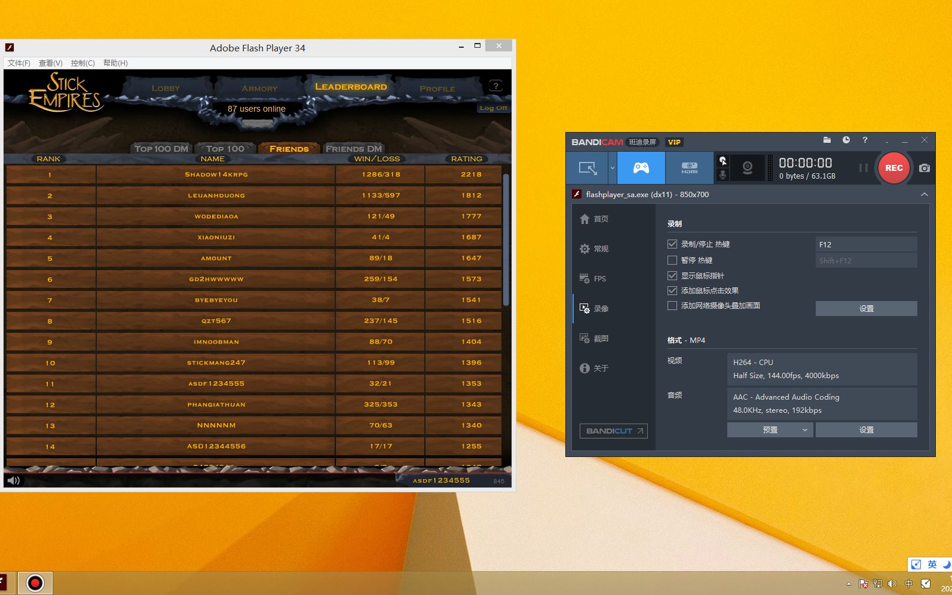Click player name STICKMANG247
Screen dimensions: 952x595
[x=216, y=363]
